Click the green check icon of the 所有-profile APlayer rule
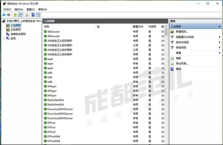223x145 pixels. [45, 95]
